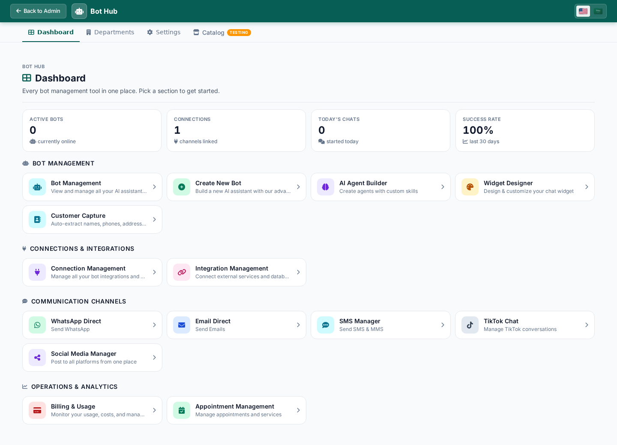
Task: Click the Create New Bot plus icon
Action: coord(182,187)
